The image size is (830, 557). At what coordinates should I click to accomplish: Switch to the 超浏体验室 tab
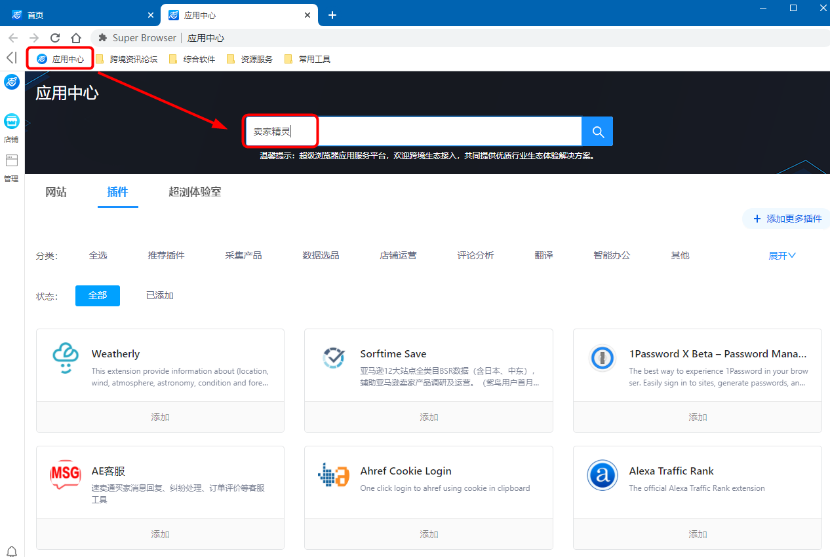click(195, 192)
